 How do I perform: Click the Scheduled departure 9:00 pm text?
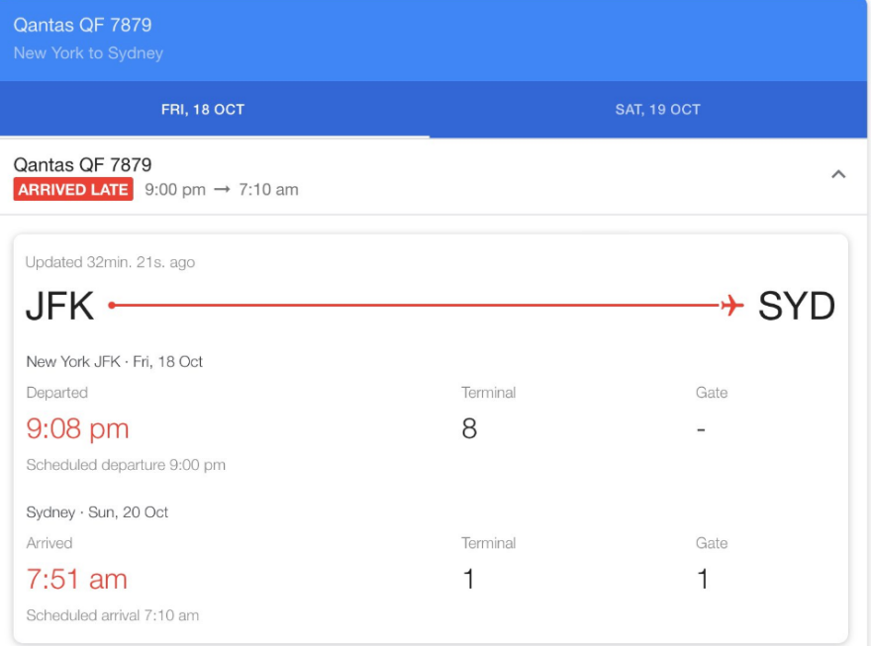126,465
